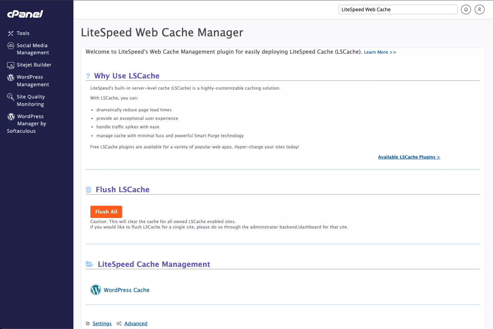Click the Social Media Management icon
This screenshot has width=493, height=329.
10,45
